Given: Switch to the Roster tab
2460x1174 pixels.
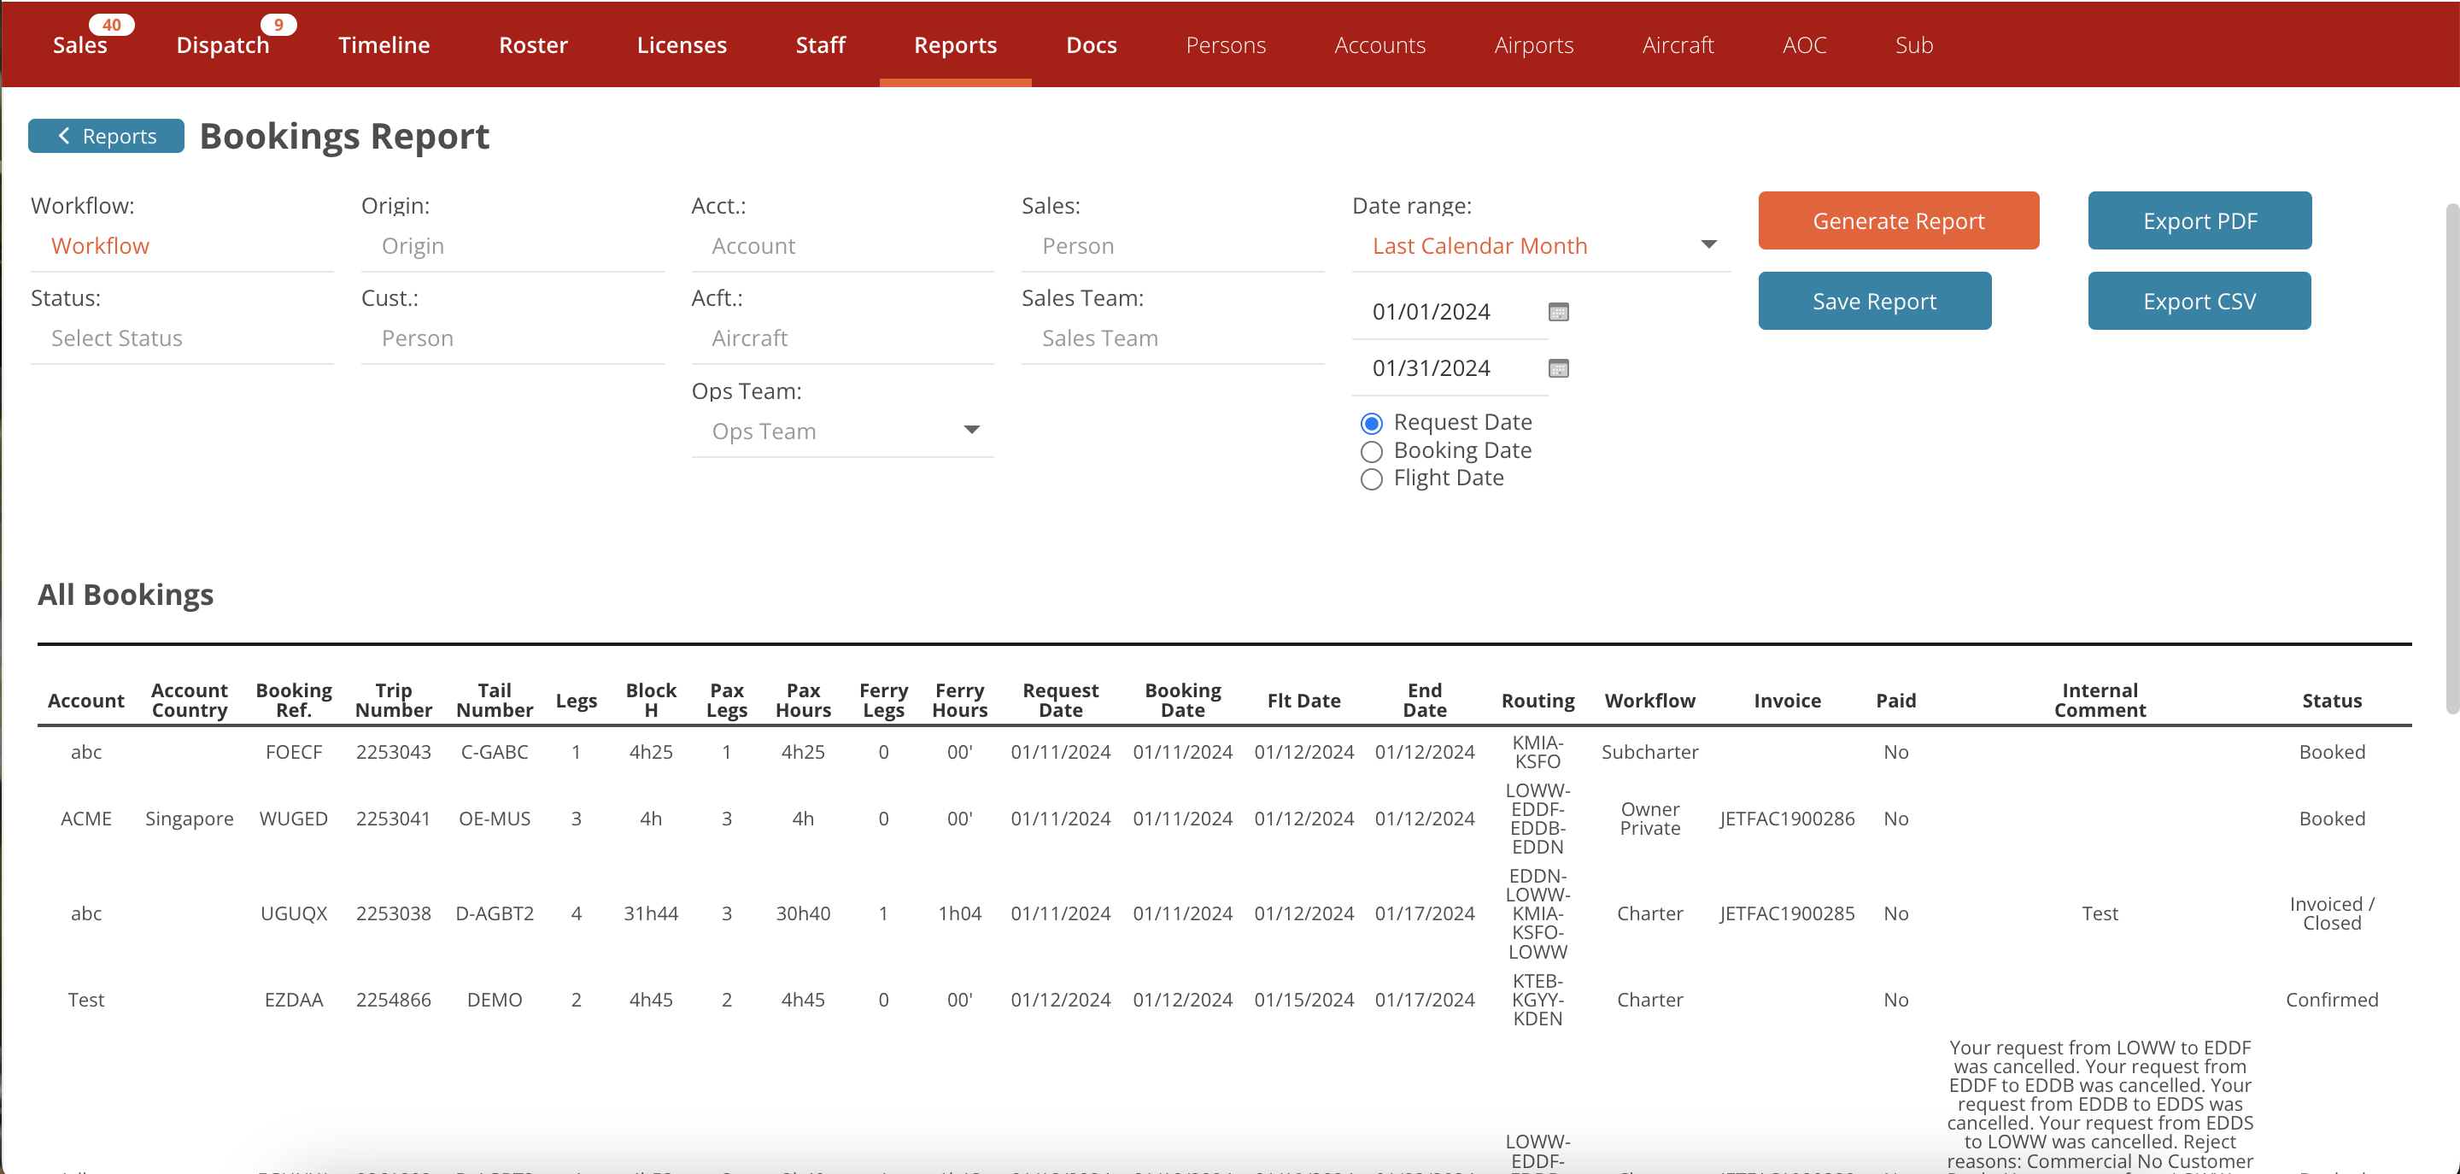Looking at the screenshot, I should [533, 45].
